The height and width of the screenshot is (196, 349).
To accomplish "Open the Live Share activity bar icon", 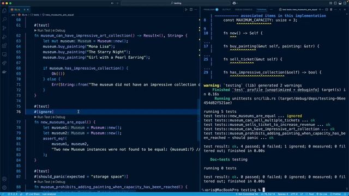I will [x=4, y=63].
